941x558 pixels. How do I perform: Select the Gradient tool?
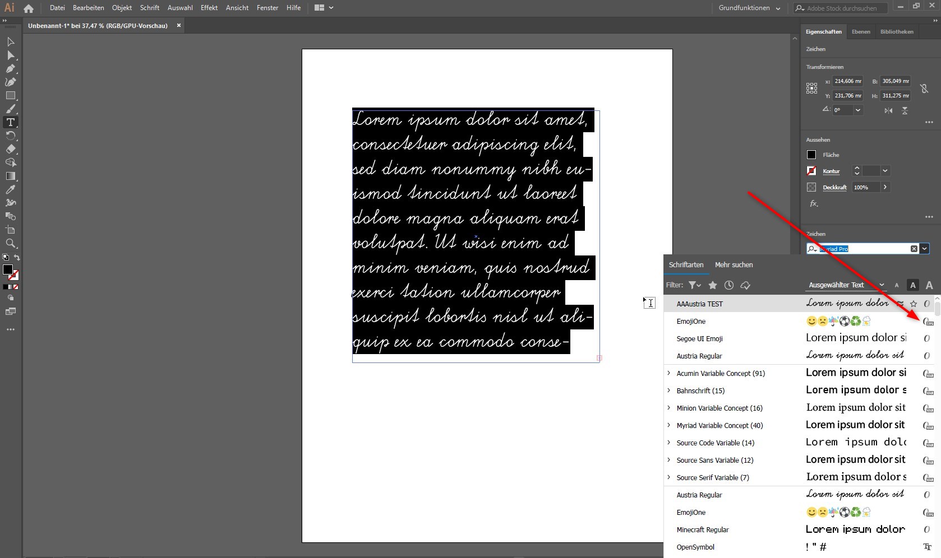10,176
